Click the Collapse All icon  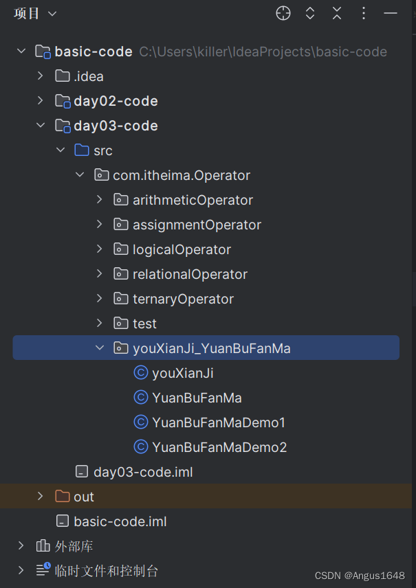pos(337,14)
